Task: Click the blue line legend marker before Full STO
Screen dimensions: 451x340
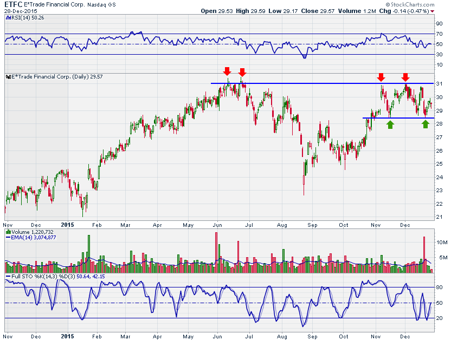Action: coord(8,277)
